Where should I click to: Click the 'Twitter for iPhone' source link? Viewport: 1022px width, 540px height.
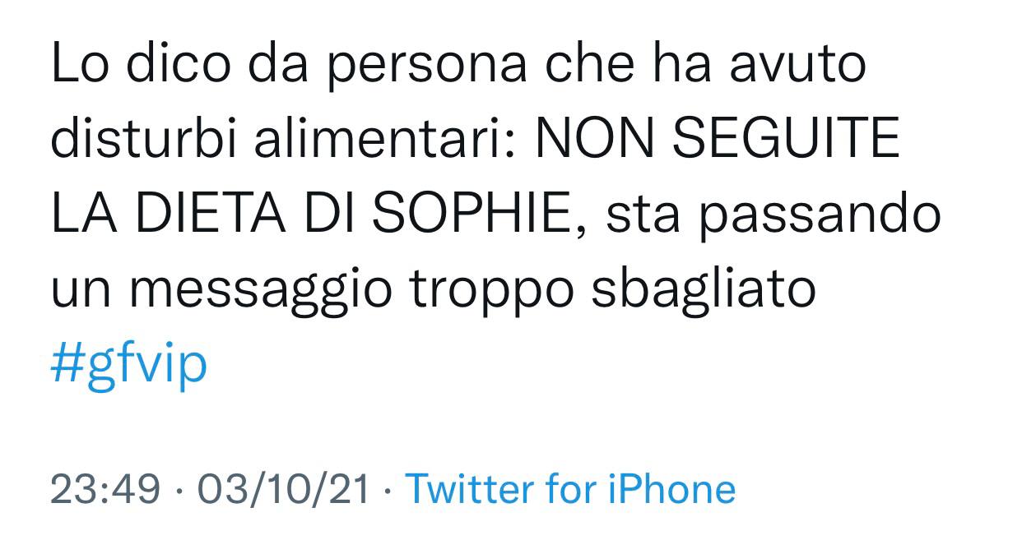click(570, 489)
